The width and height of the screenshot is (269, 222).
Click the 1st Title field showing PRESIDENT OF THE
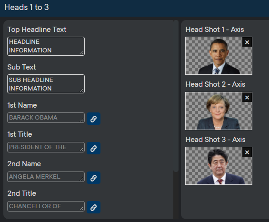pyautogui.click(x=46, y=147)
